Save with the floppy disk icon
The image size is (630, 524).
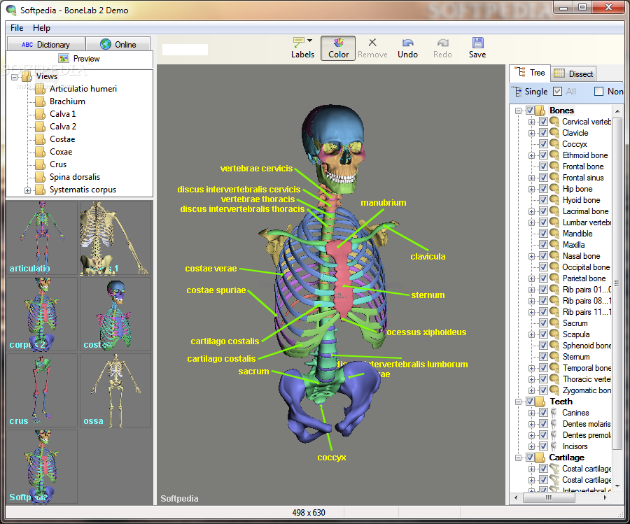(x=477, y=43)
